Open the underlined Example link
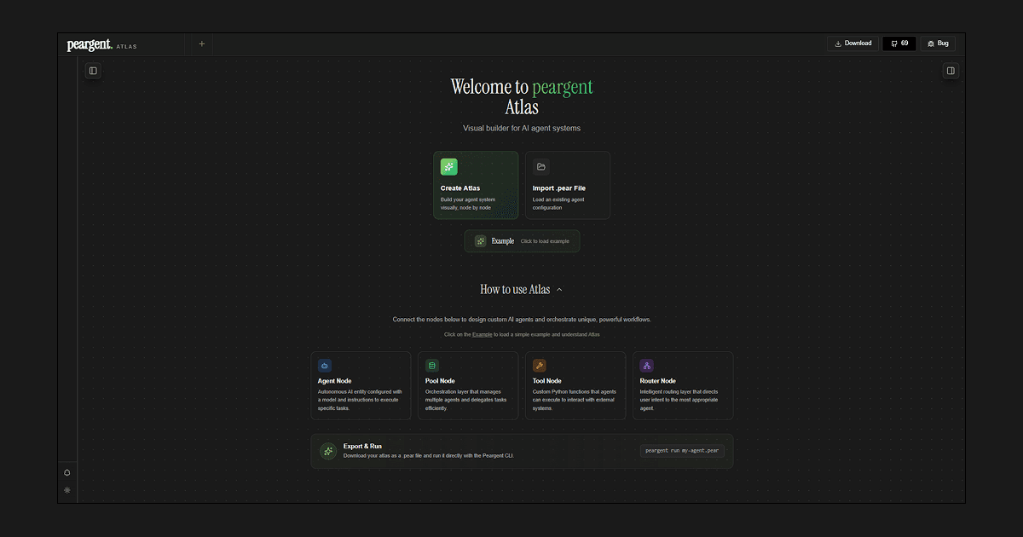 coord(482,334)
